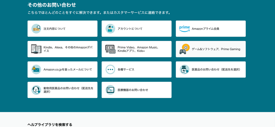Click the warning envelope icon
Screen dimensions: 275x127
(36, 70)
